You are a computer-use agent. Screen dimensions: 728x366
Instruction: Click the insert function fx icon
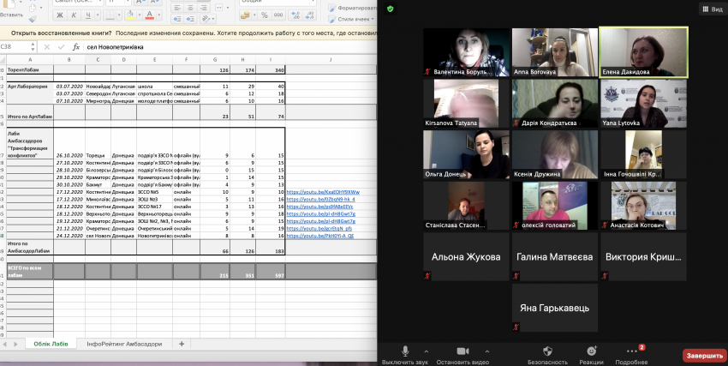pos(76,47)
